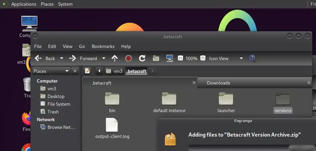Open the Go menu
This screenshot has width=316, height=151.
(82, 46)
